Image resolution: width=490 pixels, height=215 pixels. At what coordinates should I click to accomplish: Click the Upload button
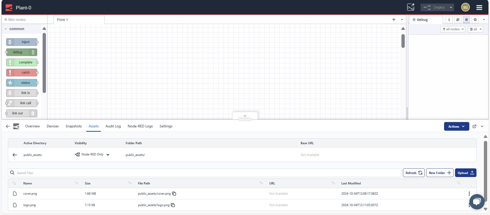point(465,173)
